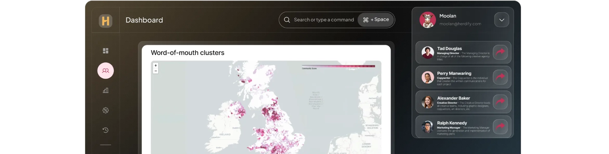The height and width of the screenshot is (154, 609).
Task: Select the people community sidebar icon
Action: 106,71
